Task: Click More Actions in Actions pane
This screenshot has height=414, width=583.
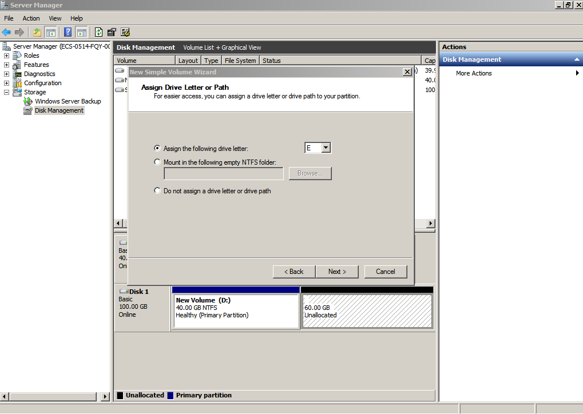Action: point(474,73)
